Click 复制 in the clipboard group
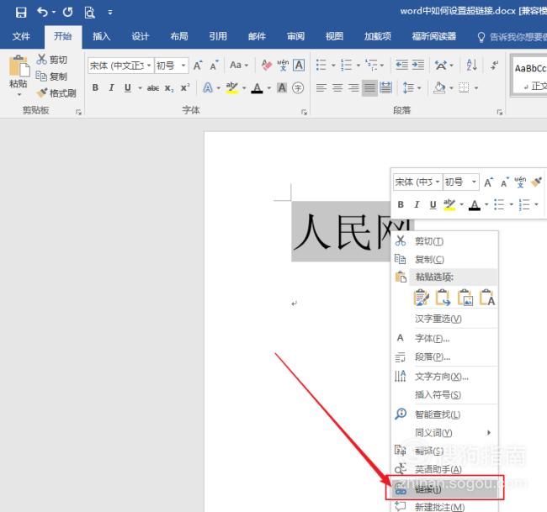The height and width of the screenshot is (512, 547). tap(51, 77)
